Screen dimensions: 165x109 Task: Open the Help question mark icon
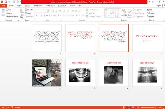pyautogui.click(x=149, y=2)
